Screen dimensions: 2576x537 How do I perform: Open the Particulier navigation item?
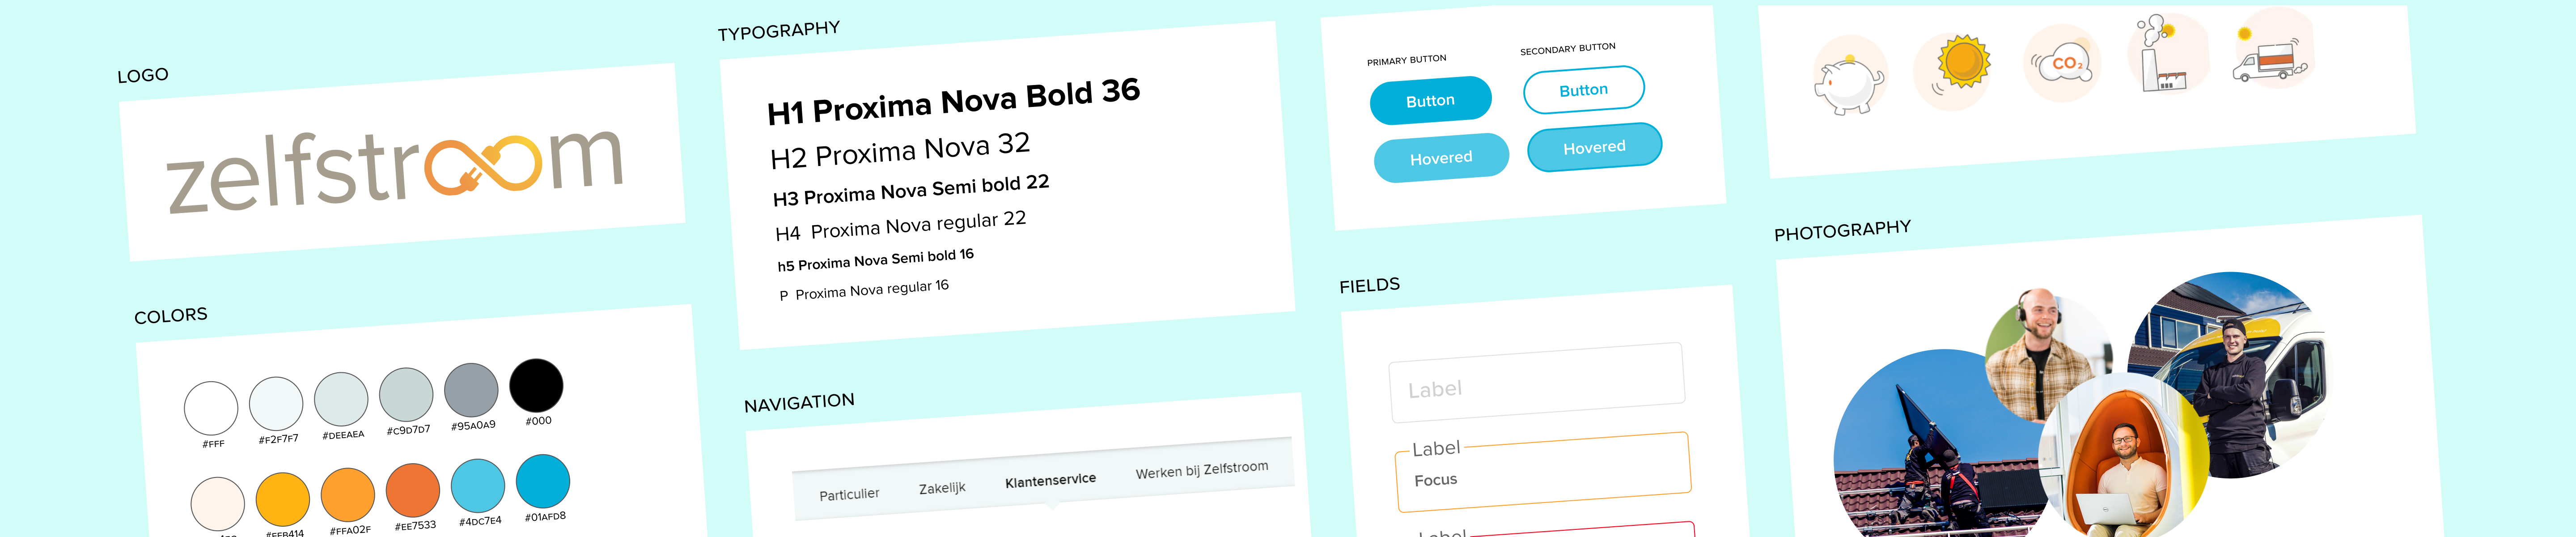(x=849, y=494)
